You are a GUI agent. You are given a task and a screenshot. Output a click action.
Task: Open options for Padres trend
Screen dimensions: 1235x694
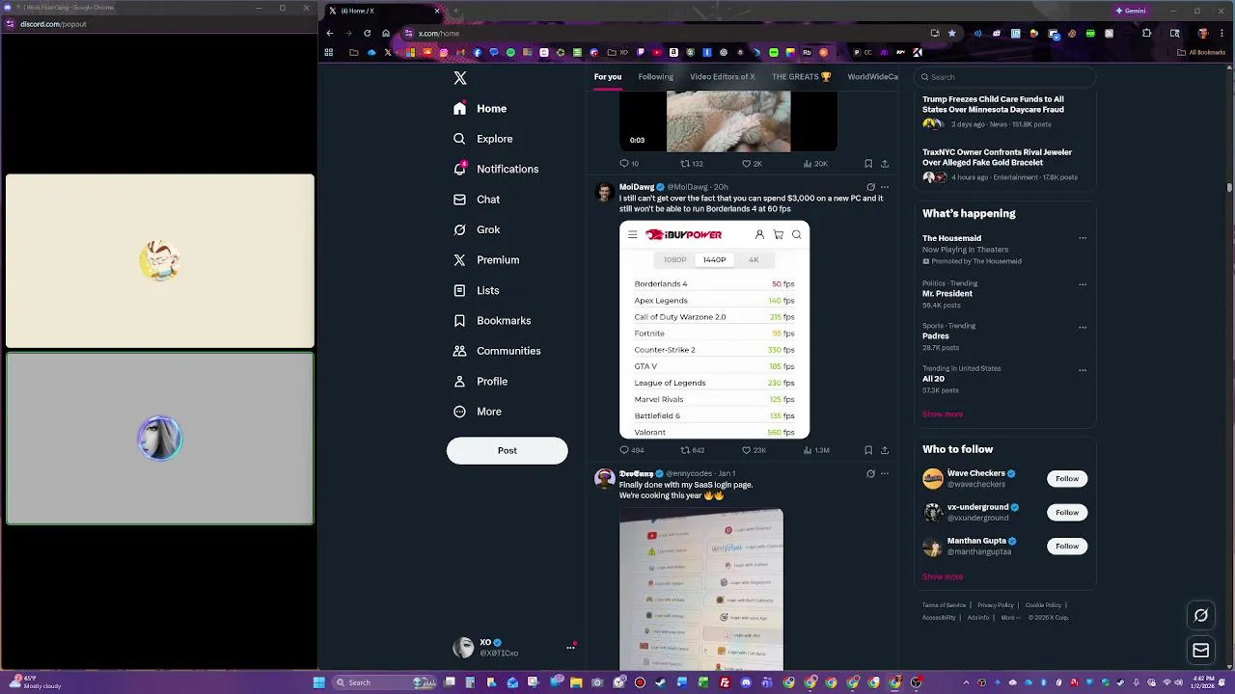(1083, 327)
